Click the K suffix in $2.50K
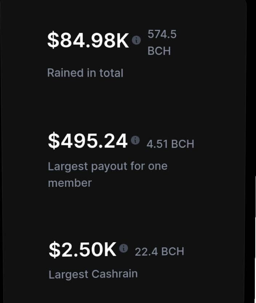 pos(110,249)
